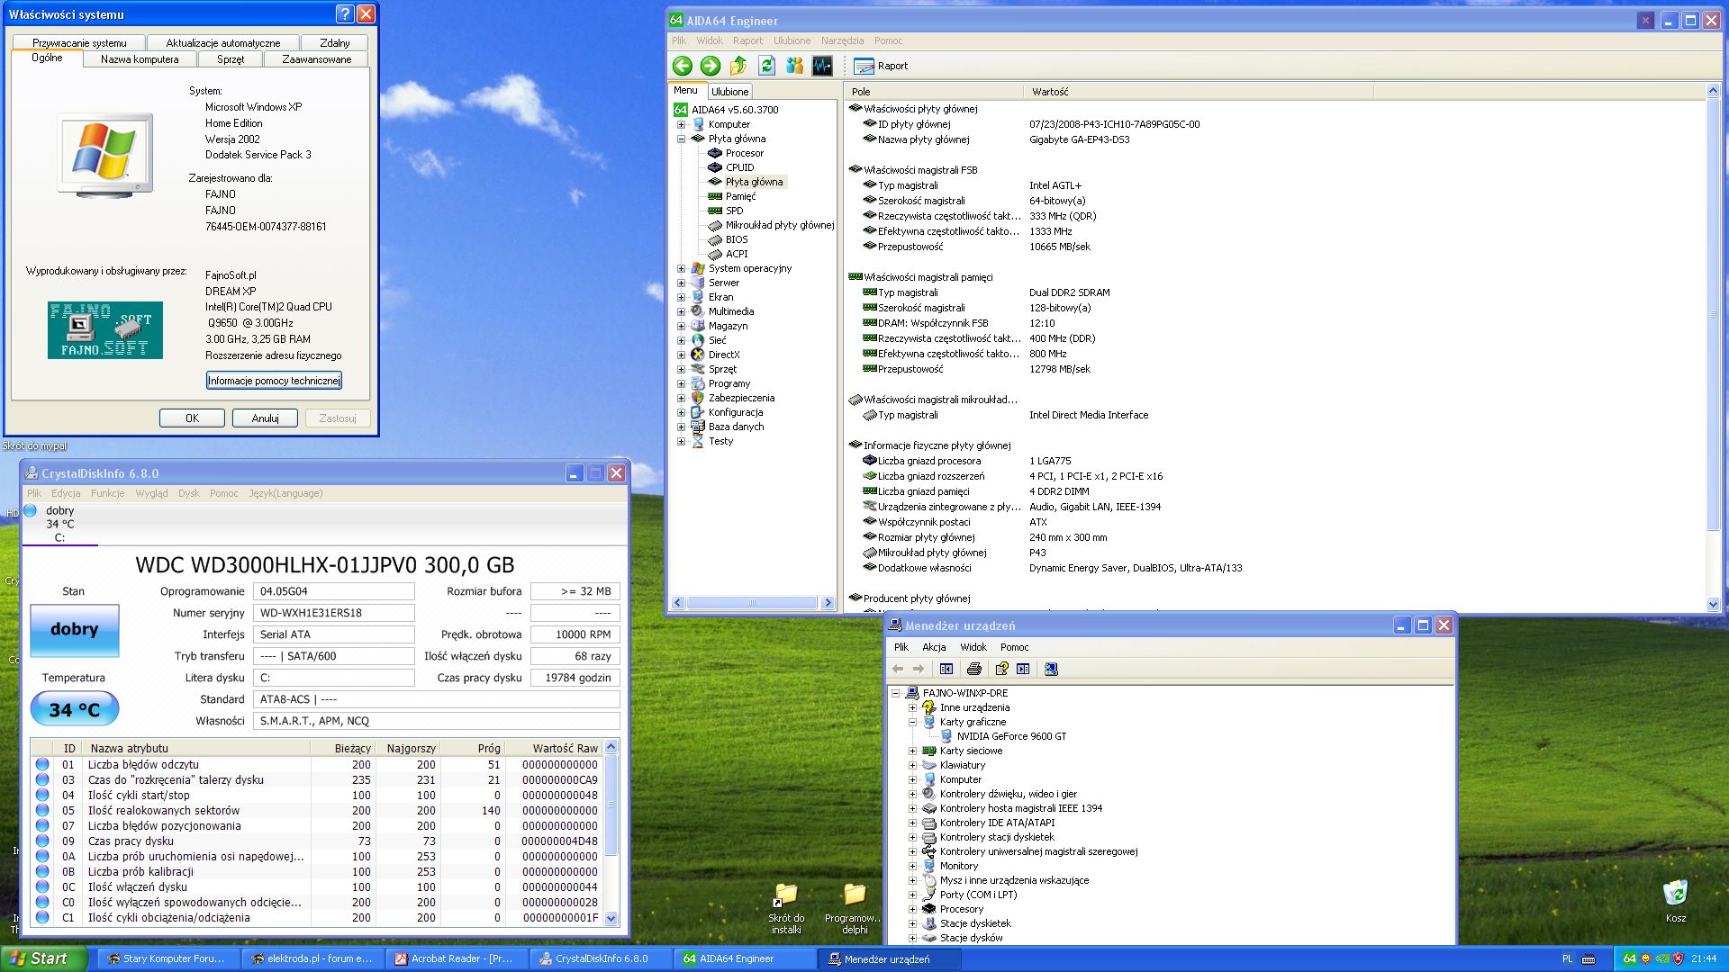Click the dobry health status button
The image size is (1729, 972).
pos(75,630)
